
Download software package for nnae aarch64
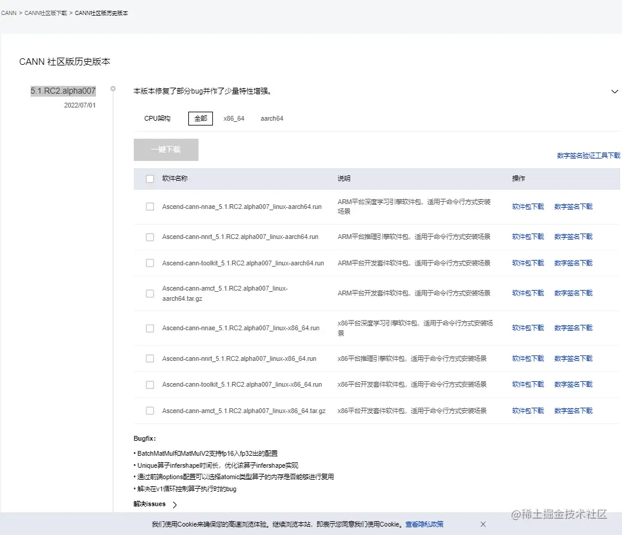[x=528, y=207]
